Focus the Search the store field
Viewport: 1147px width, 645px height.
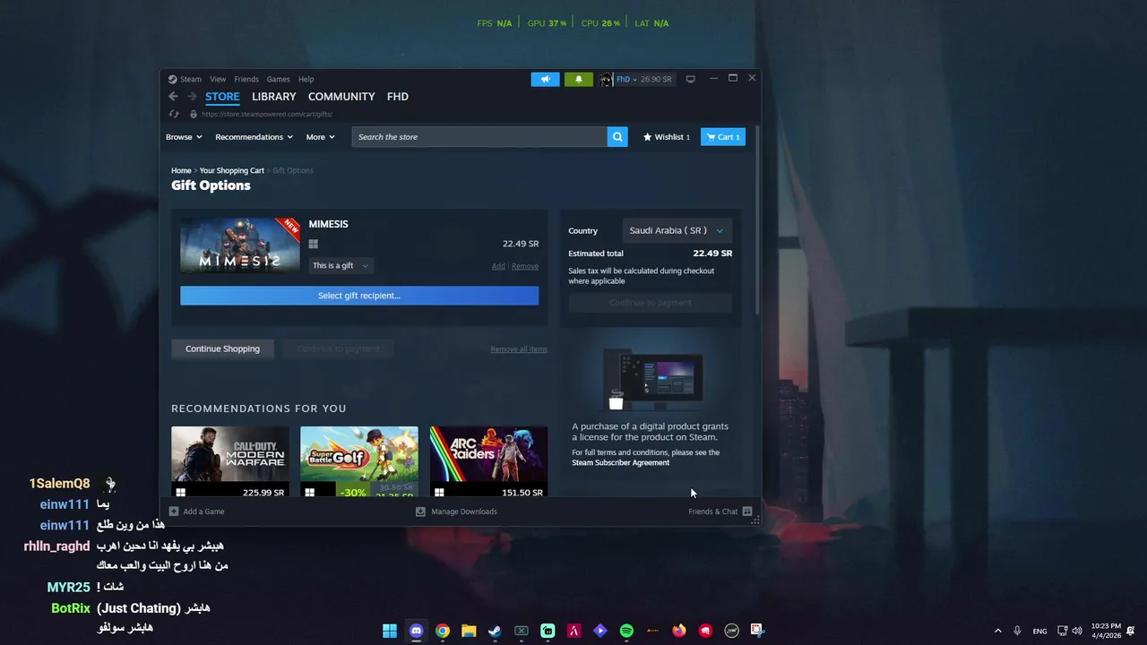[479, 137]
